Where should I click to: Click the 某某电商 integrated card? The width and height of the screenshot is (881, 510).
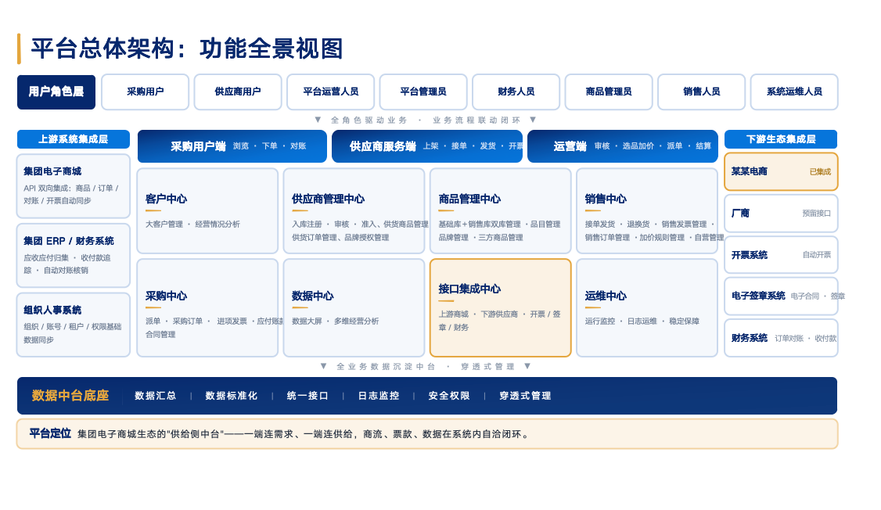click(x=781, y=171)
